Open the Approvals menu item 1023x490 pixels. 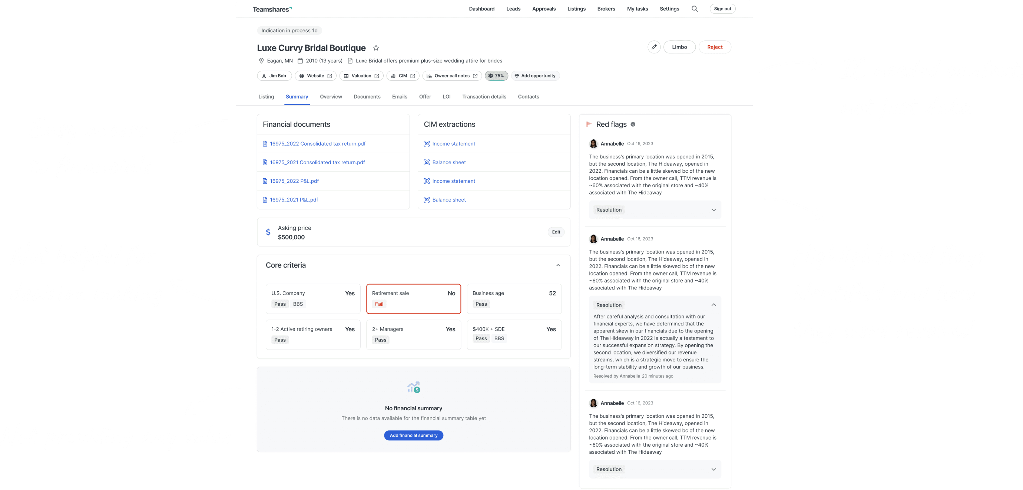544,9
